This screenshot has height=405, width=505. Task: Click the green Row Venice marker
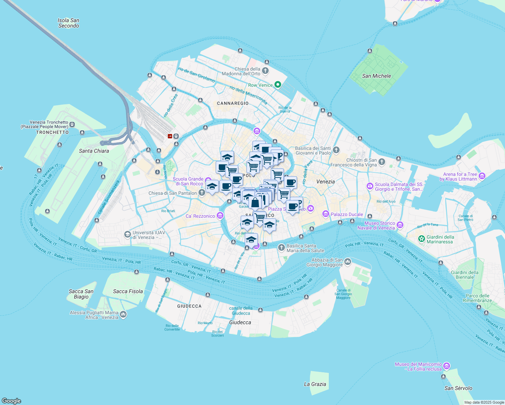click(x=278, y=85)
